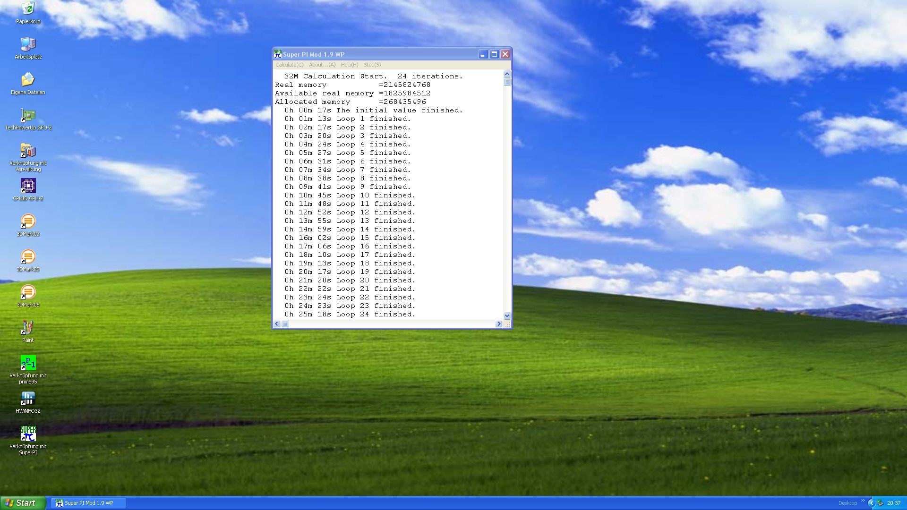Click the 'Loop 24 finished' line
Image resolution: width=907 pixels, height=510 pixels.
(x=350, y=314)
